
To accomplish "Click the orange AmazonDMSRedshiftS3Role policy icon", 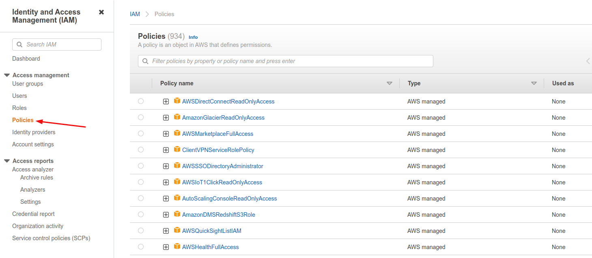I will (177, 214).
